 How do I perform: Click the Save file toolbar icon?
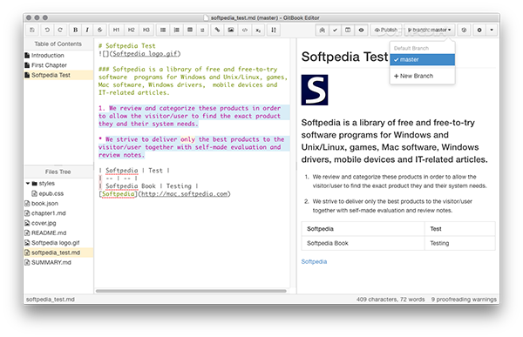[x=32, y=30]
